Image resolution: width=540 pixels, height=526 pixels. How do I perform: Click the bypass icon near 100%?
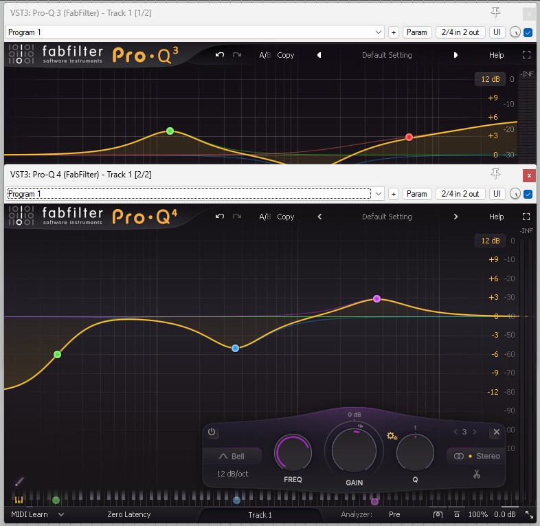coord(457,514)
